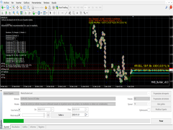This screenshot has width=173, height=130.
Task: Select the candlestick chart type icon
Action: pos(6,13)
